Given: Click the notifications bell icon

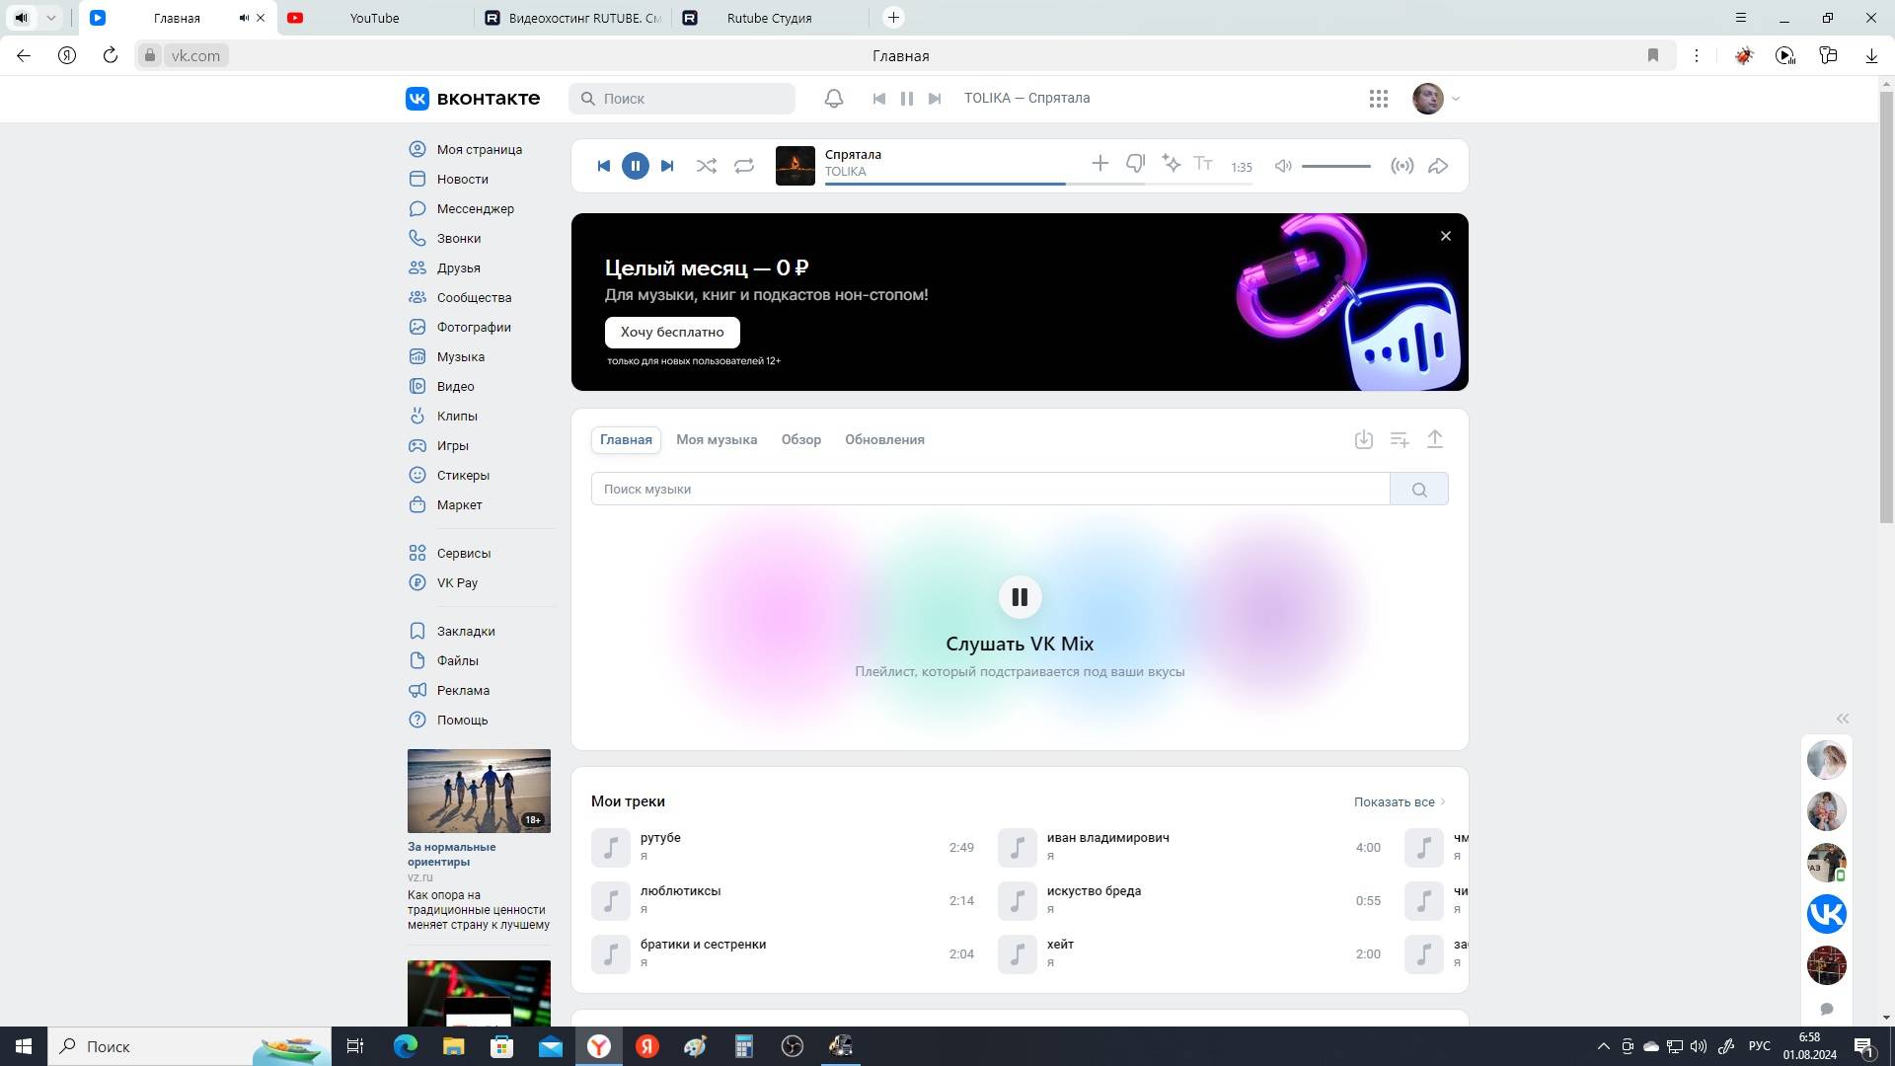Looking at the screenshot, I should click(834, 98).
